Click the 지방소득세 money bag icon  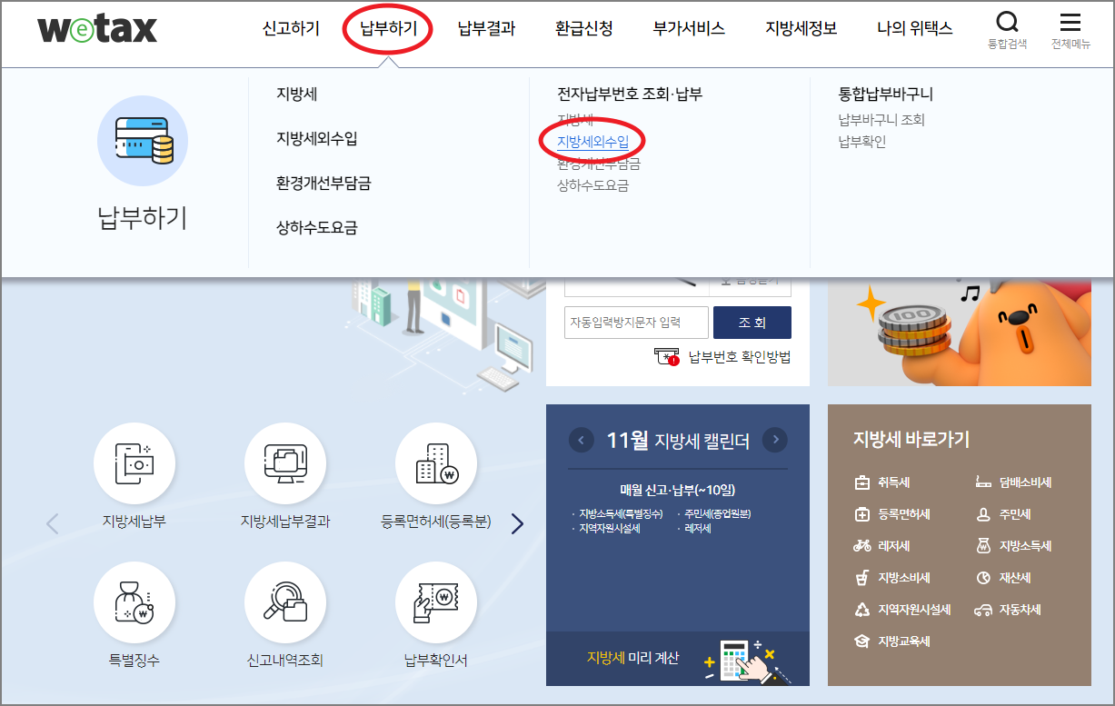click(x=982, y=546)
